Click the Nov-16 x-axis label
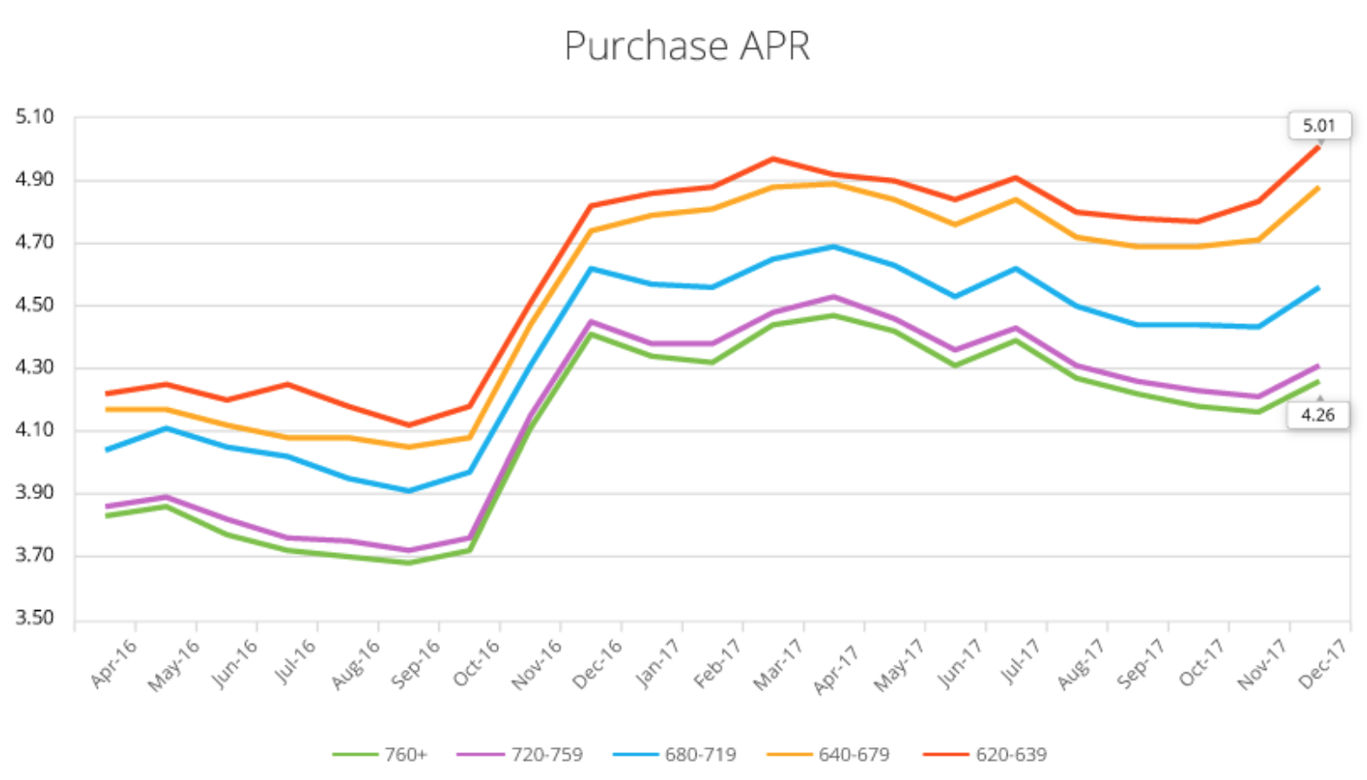Screen dimensions: 1367x780 pos(537,665)
